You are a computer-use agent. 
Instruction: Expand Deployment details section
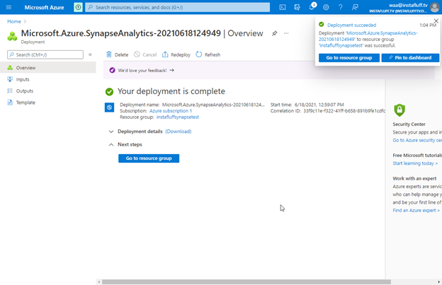pyautogui.click(x=111, y=132)
